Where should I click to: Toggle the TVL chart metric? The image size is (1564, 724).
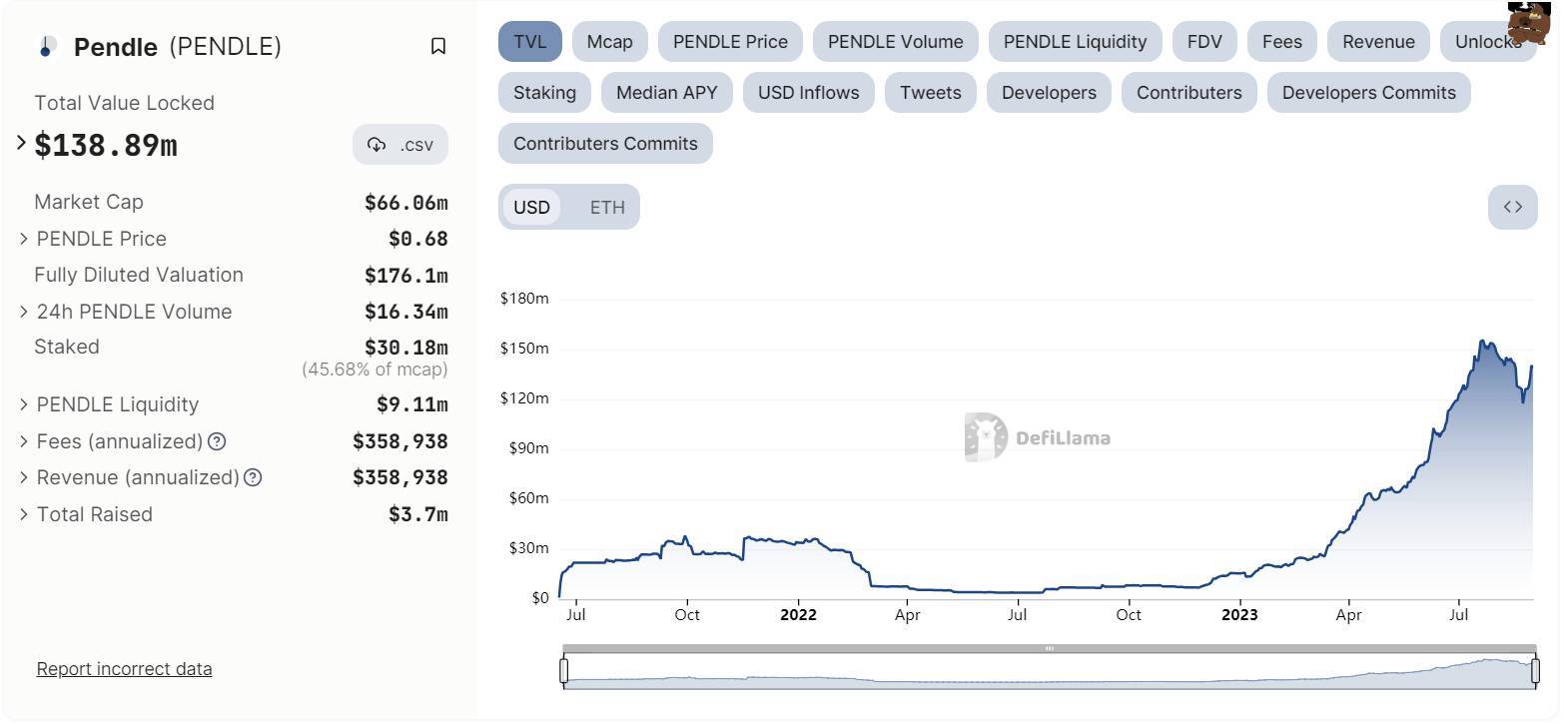[x=530, y=42]
